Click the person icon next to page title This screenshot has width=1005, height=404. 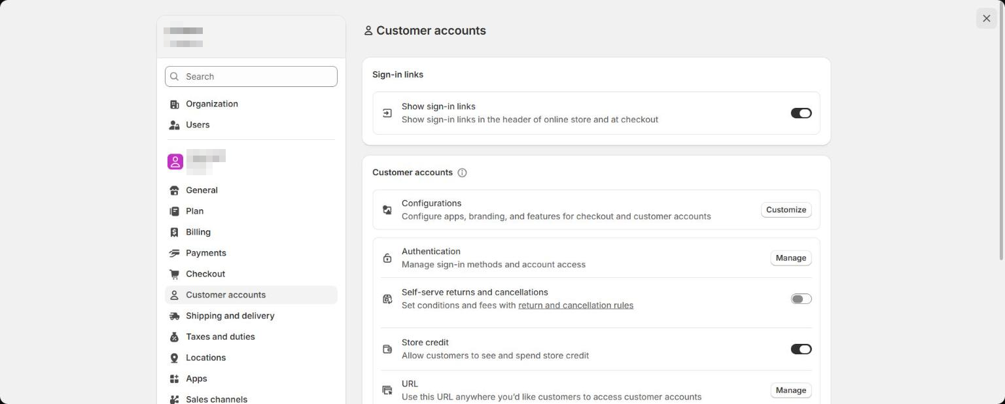[x=368, y=31]
